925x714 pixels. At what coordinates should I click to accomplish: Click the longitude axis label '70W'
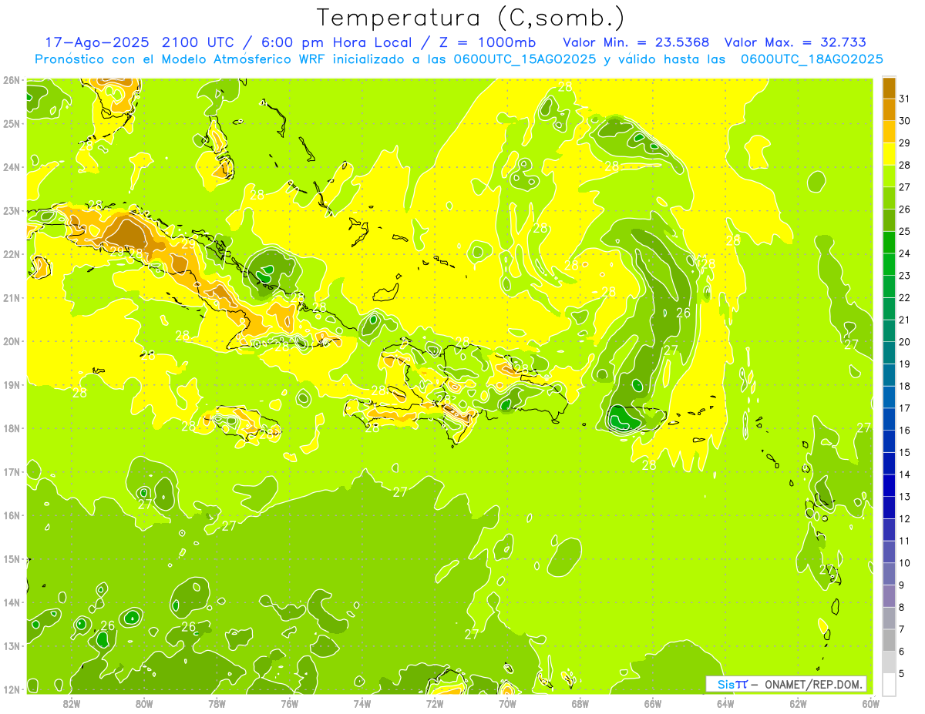pyautogui.click(x=507, y=703)
